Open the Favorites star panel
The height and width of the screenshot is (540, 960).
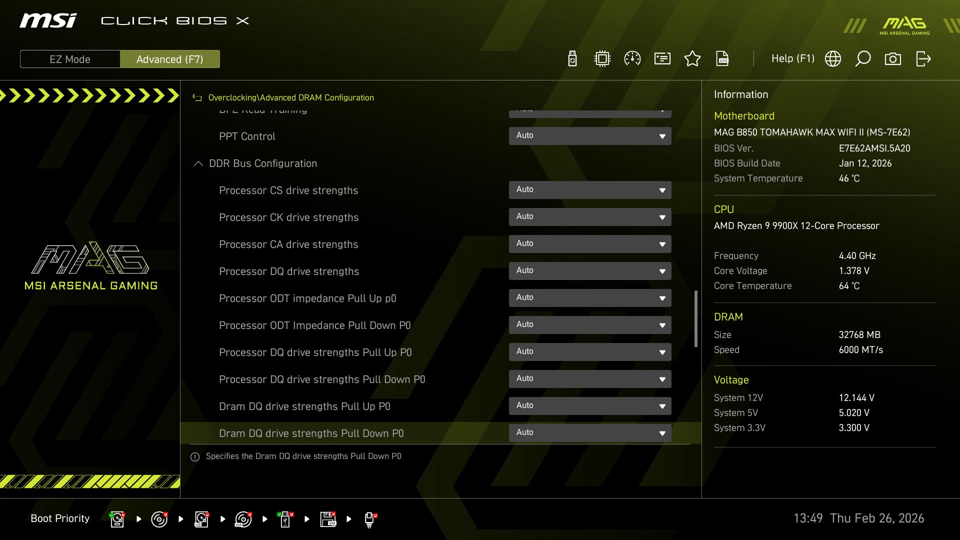(x=692, y=58)
